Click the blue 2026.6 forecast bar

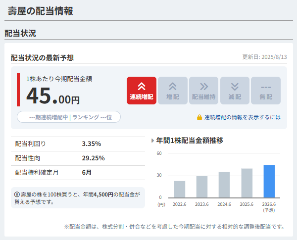(269, 181)
